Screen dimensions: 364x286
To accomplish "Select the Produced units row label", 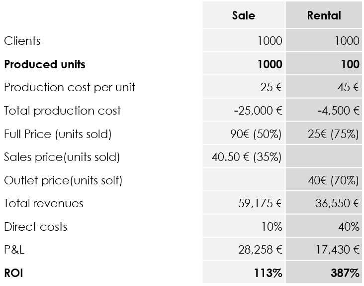I will [45, 64].
